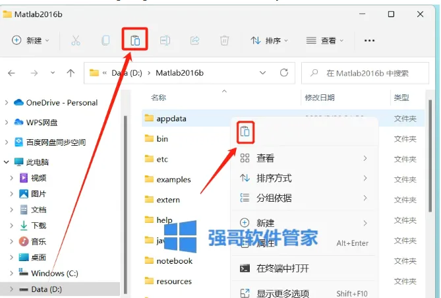Viewport: 441px width, 298px height.
Task: Open 图片 in navigation pane
Action: (38, 194)
